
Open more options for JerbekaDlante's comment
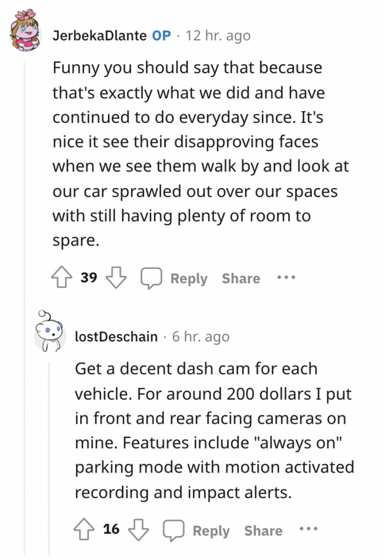tap(286, 278)
